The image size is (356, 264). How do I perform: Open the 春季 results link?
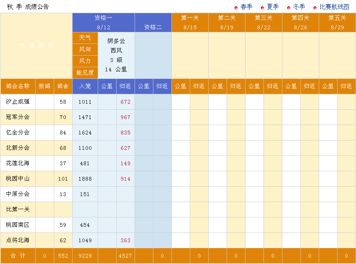246,7
